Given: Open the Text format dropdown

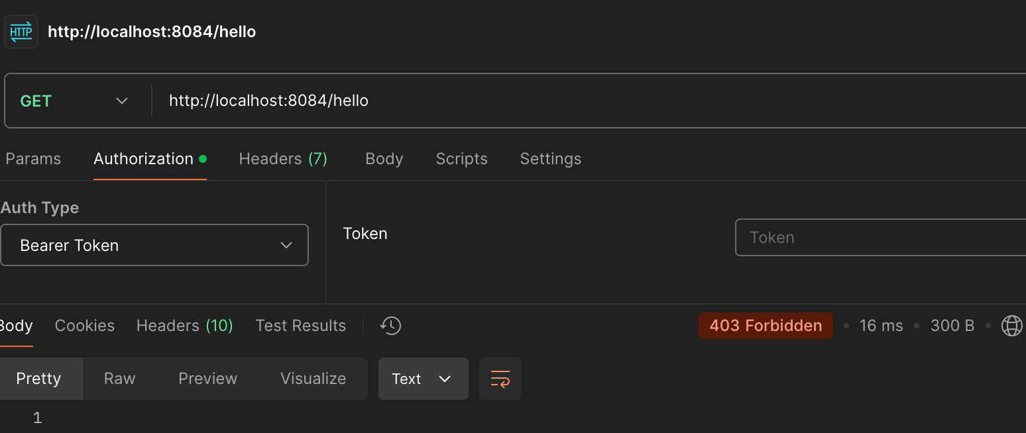Looking at the screenshot, I should point(423,379).
